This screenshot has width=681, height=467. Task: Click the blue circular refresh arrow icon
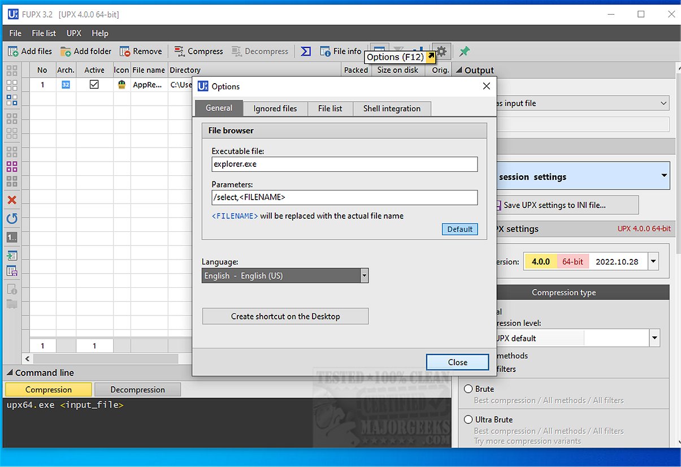12,219
